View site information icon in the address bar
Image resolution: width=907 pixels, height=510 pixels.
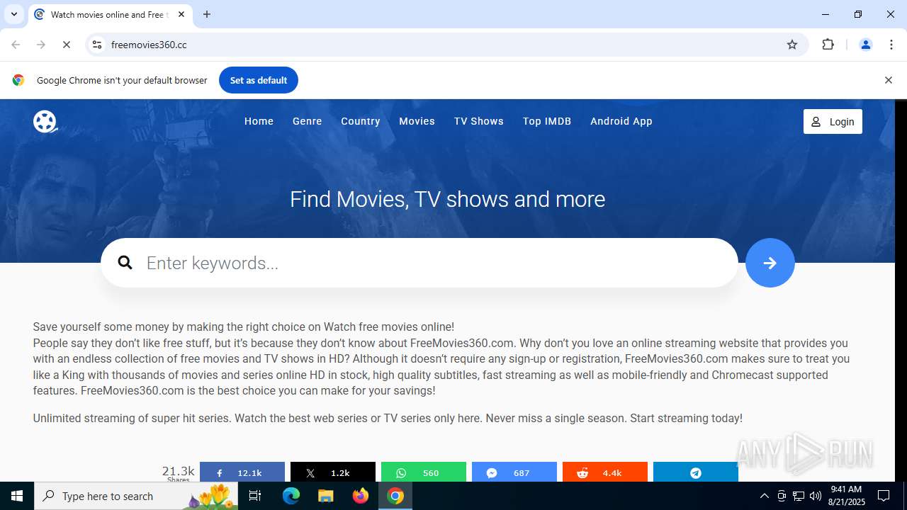pyautogui.click(x=97, y=45)
